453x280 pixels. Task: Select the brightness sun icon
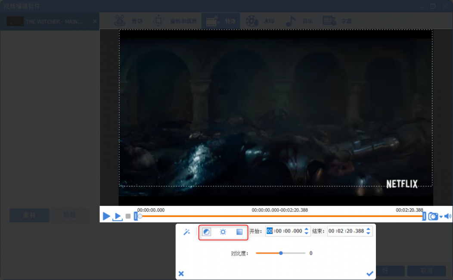click(223, 232)
